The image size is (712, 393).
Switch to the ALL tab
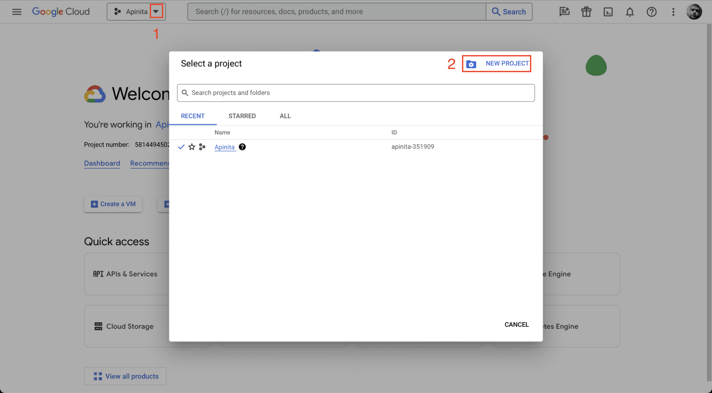click(x=285, y=116)
